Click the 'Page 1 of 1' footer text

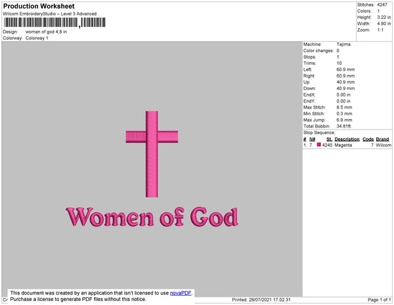pyautogui.click(x=380, y=300)
